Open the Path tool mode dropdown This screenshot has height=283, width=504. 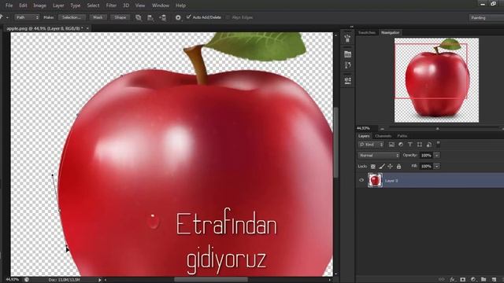pos(27,17)
